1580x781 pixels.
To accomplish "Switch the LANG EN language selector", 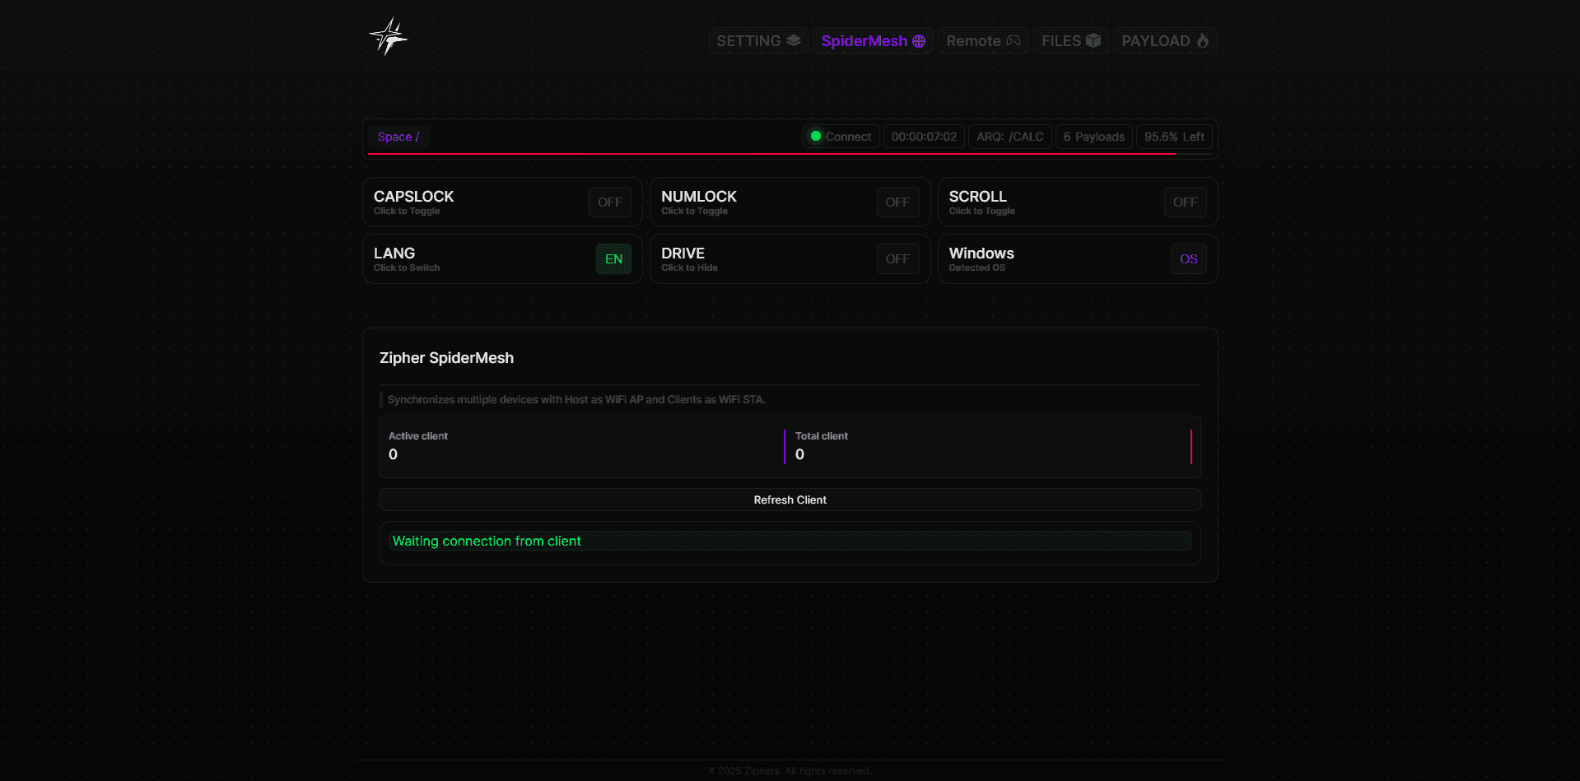I will (x=613, y=259).
